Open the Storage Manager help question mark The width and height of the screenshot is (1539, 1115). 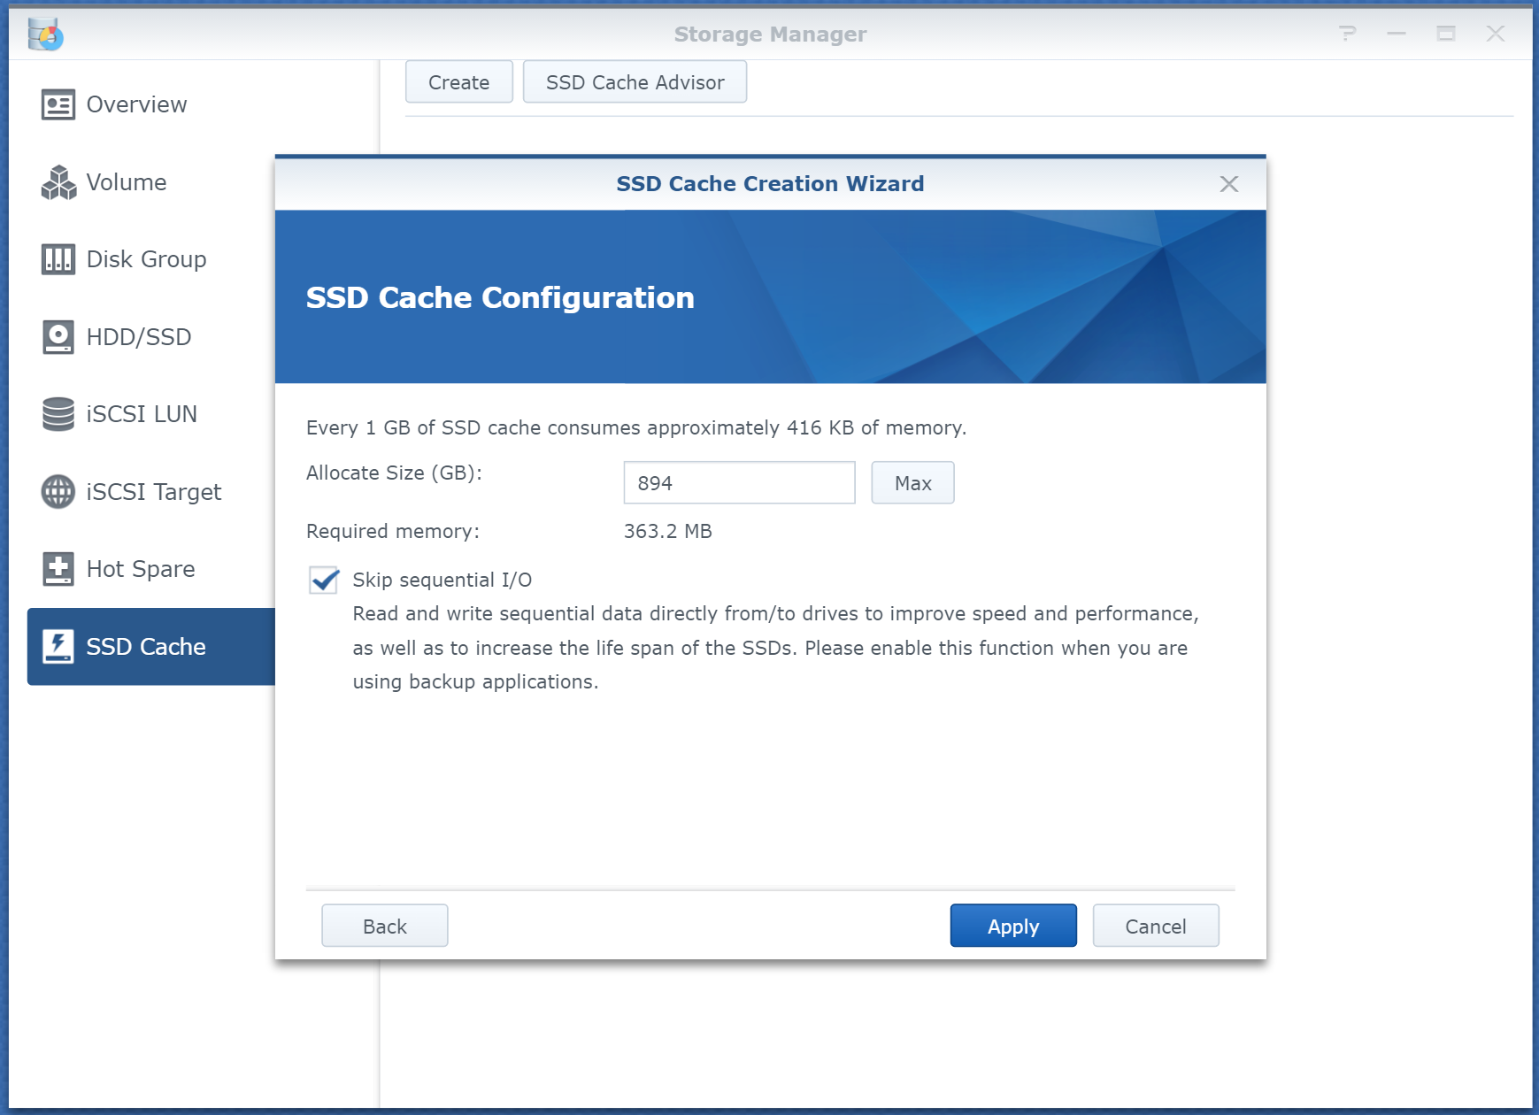tap(1347, 34)
